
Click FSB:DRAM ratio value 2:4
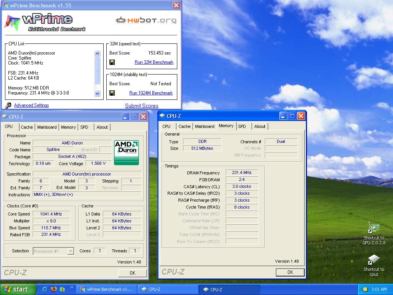point(242,180)
